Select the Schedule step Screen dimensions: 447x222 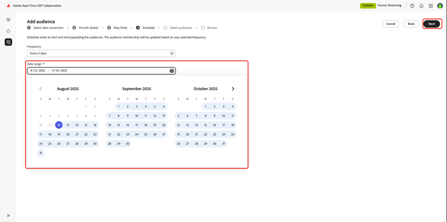pyautogui.click(x=145, y=28)
